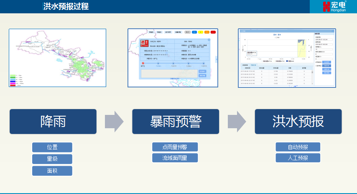This screenshot has width=357, height=194.
Task: Select the 面积 label
Action: (x=52, y=171)
